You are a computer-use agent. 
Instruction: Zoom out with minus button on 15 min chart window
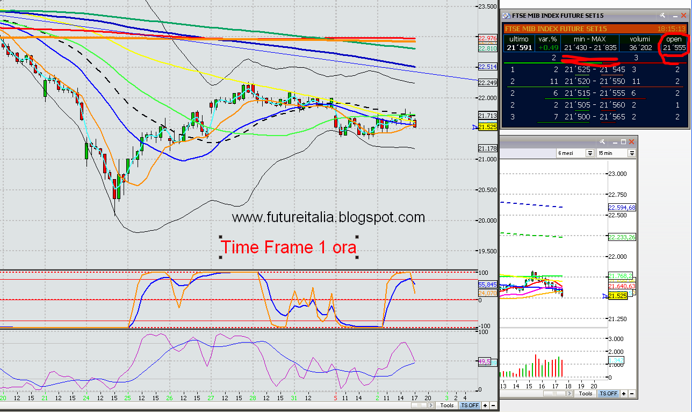click(631, 394)
